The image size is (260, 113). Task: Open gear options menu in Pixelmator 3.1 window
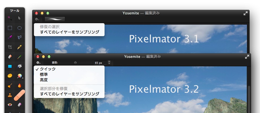37,19
